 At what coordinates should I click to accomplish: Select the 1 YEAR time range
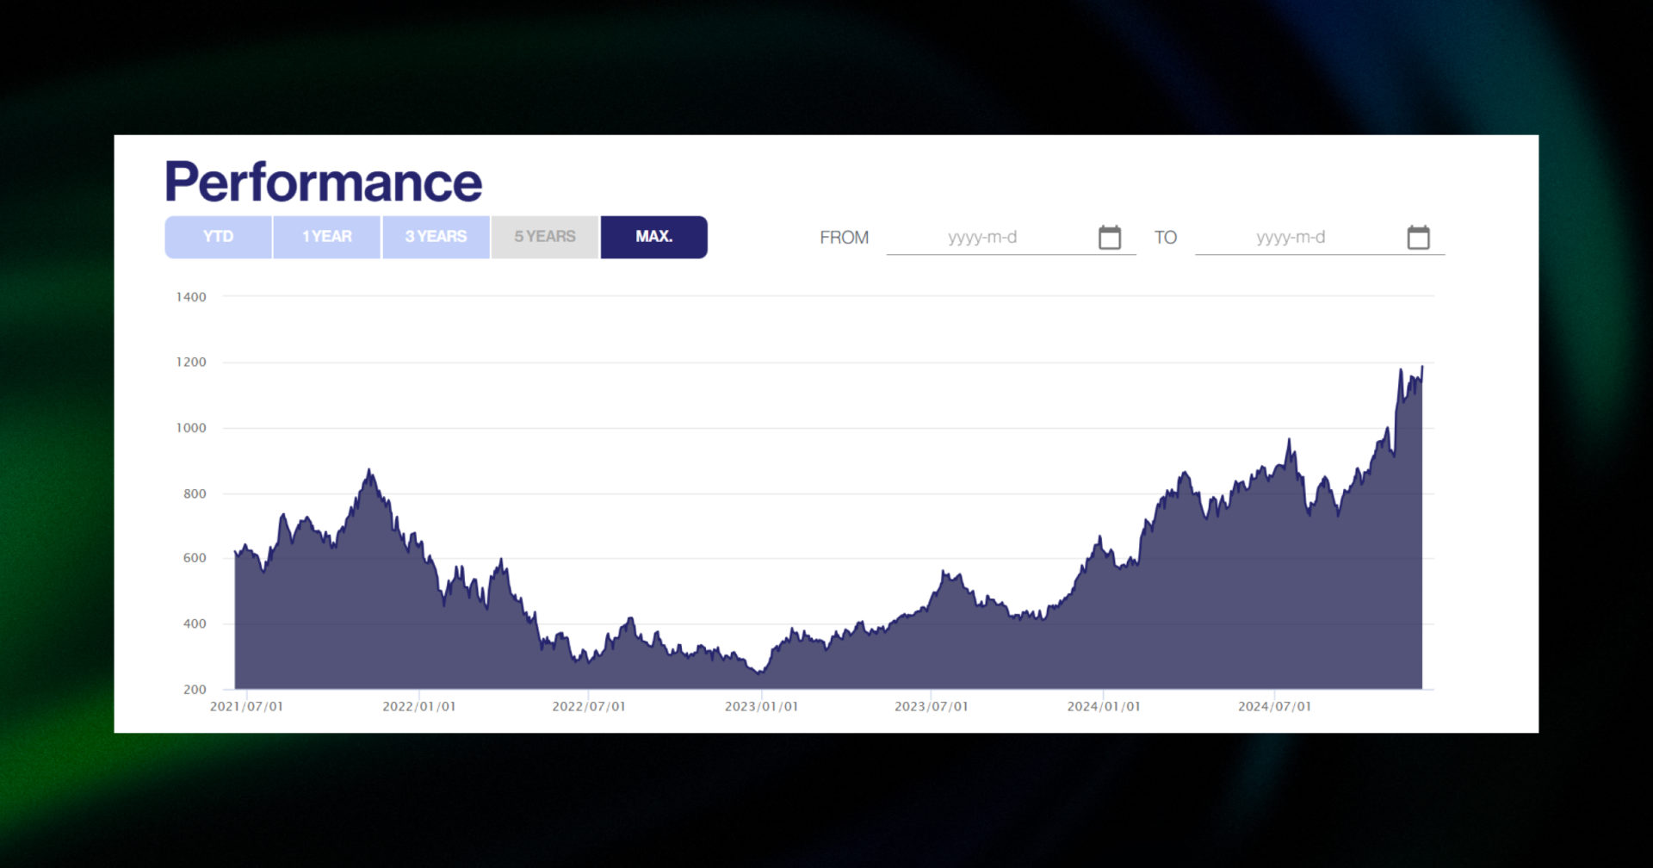[x=326, y=236]
